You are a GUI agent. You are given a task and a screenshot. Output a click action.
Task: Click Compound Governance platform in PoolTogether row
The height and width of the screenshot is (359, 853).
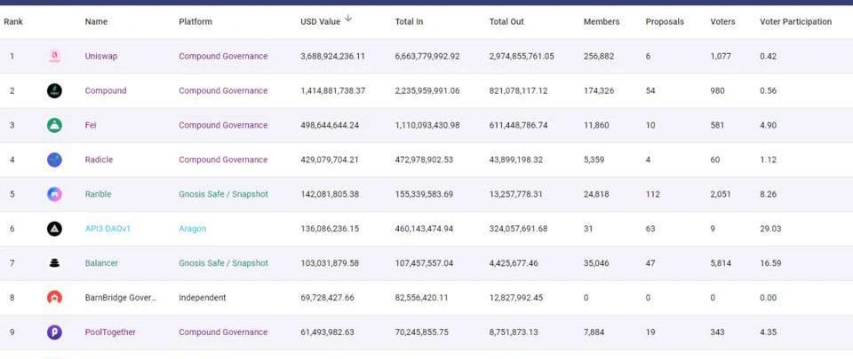223,332
